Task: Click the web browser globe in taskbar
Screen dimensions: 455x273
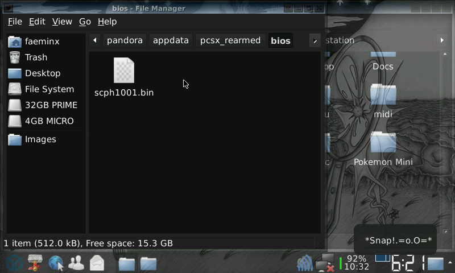Action: click(56, 263)
